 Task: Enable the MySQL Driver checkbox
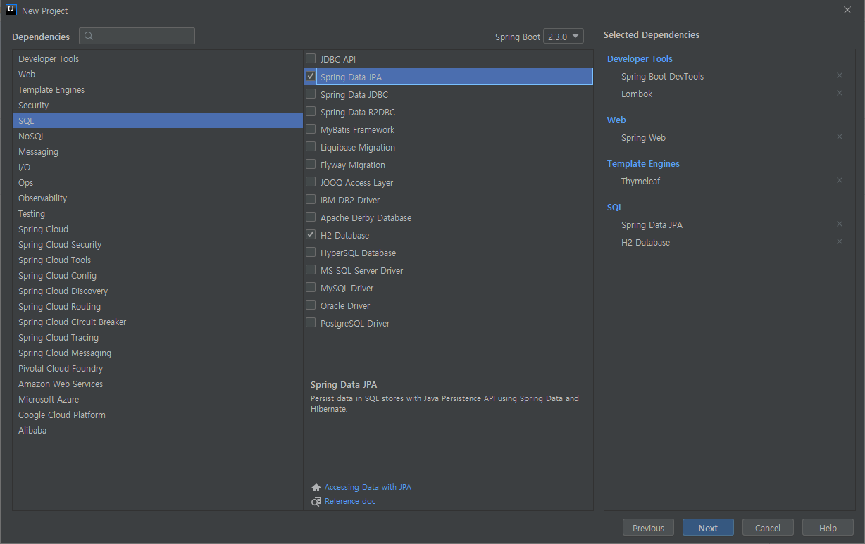[x=311, y=287]
